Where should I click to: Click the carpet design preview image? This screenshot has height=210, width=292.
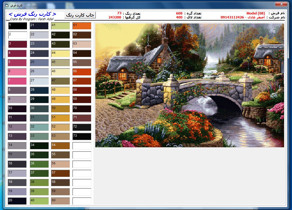click(x=190, y=85)
